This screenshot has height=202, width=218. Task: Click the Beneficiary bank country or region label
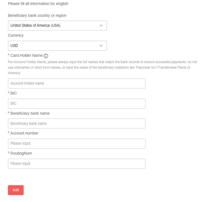click(x=37, y=15)
